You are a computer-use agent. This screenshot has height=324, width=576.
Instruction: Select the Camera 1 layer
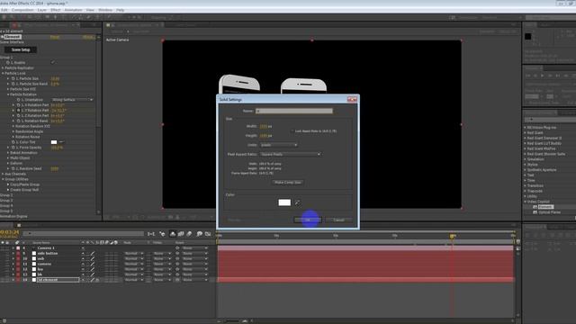46,248
